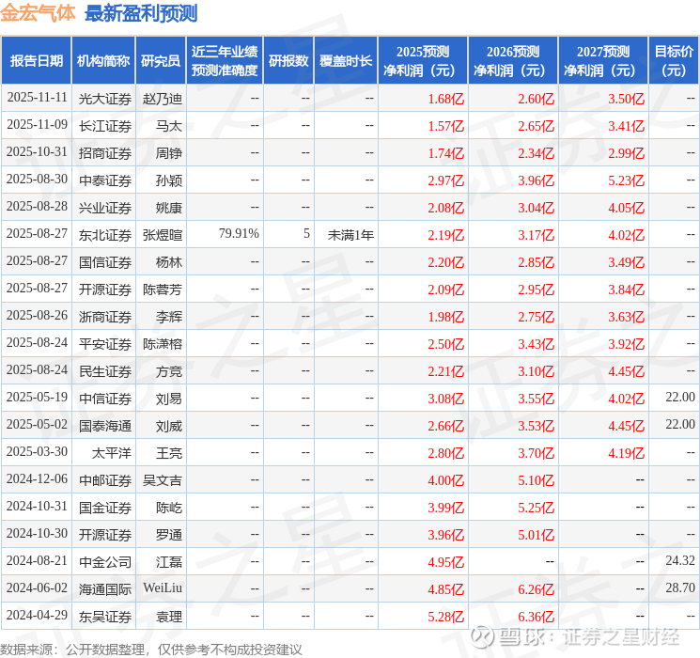The image size is (700, 658).
Task: Click analyst name WeiLiu
Action: (x=163, y=587)
